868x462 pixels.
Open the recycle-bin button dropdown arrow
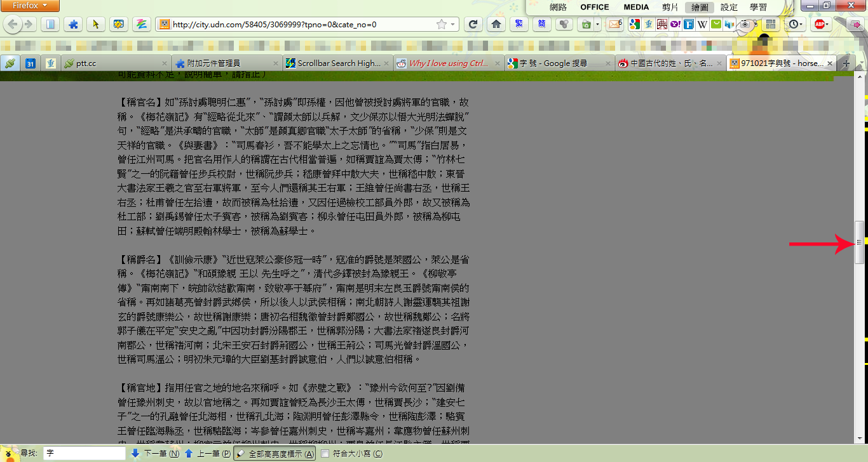pyautogui.click(x=598, y=25)
